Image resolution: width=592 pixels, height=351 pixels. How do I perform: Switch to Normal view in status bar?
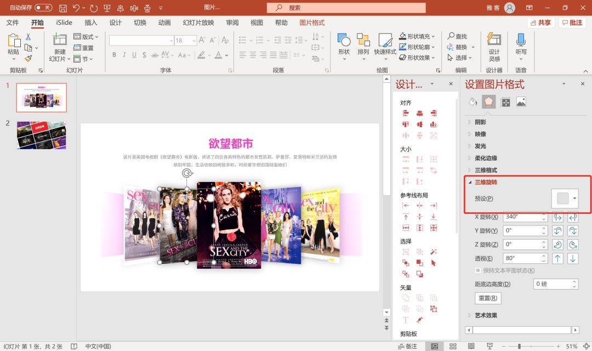pyautogui.click(x=435, y=346)
